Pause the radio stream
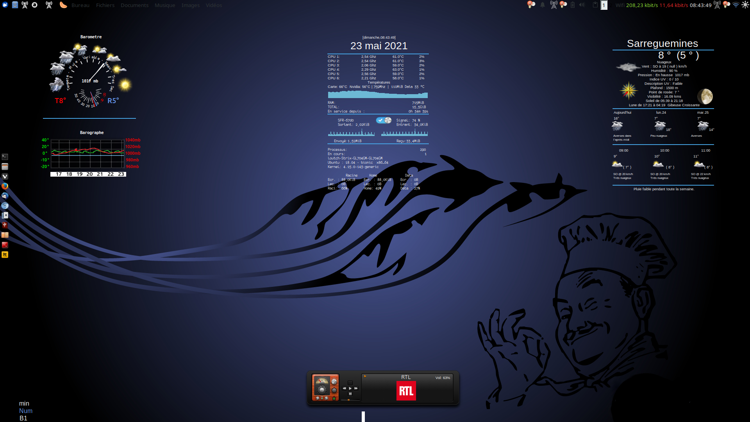The height and width of the screenshot is (422, 750). [x=350, y=394]
